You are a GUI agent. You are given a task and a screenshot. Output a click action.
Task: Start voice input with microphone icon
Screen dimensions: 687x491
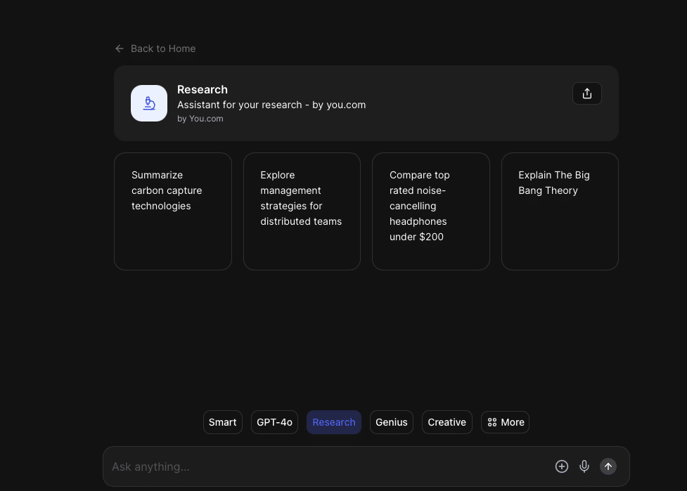tap(584, 466)
